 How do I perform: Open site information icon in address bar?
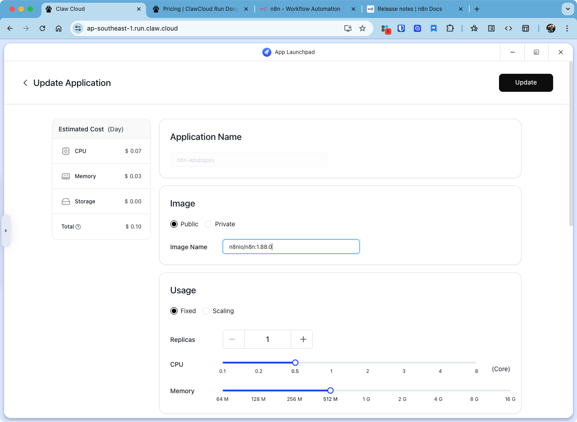(78, 28)
